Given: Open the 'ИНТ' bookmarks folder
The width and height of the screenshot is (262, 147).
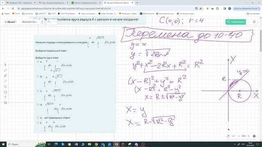Looking at the screenshot, I should pyautogui.click(x=52, y=13).
